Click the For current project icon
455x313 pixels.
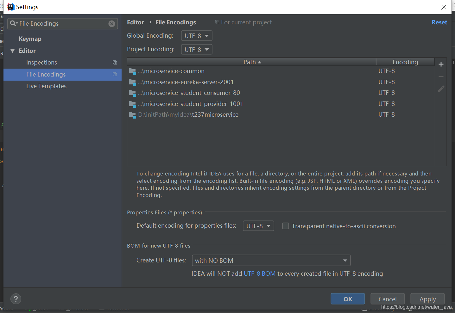point(217,22)
